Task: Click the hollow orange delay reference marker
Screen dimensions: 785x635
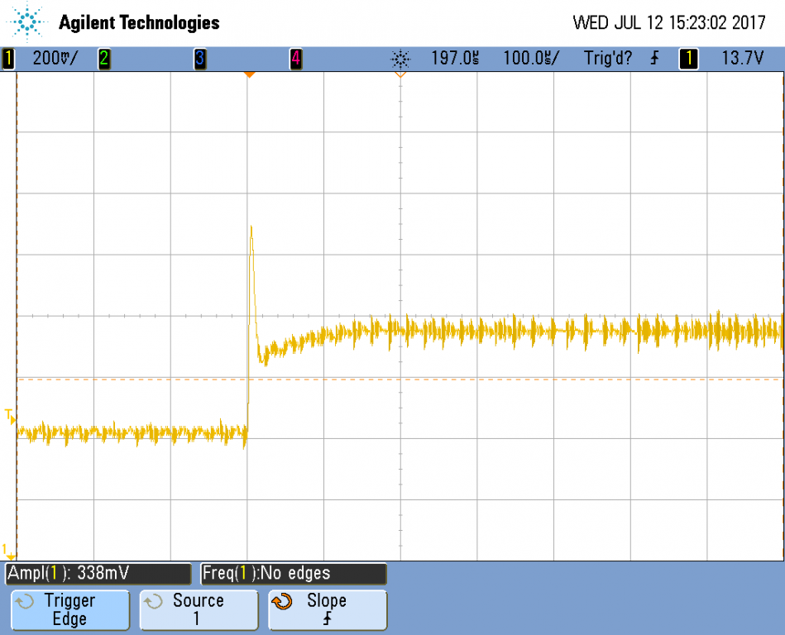Action: 400,75
